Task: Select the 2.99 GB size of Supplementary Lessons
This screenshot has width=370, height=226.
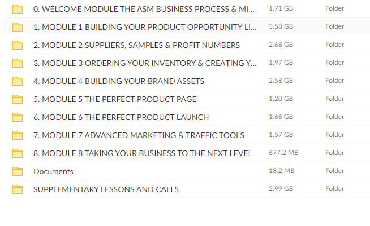Action: coord(281,189)
